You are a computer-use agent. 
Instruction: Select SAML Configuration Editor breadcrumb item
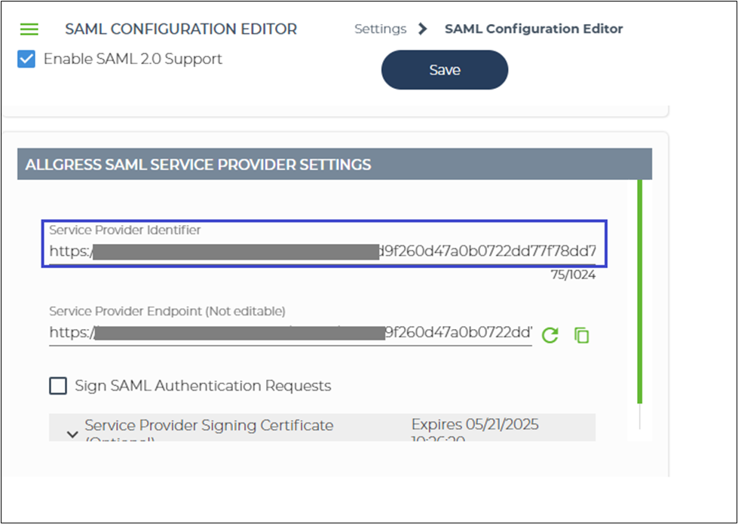coord(534,29)
